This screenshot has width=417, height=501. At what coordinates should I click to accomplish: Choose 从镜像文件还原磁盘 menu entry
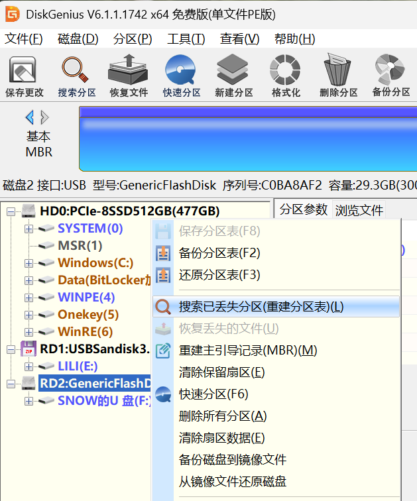pyautogui.click(x=276, y=481)
